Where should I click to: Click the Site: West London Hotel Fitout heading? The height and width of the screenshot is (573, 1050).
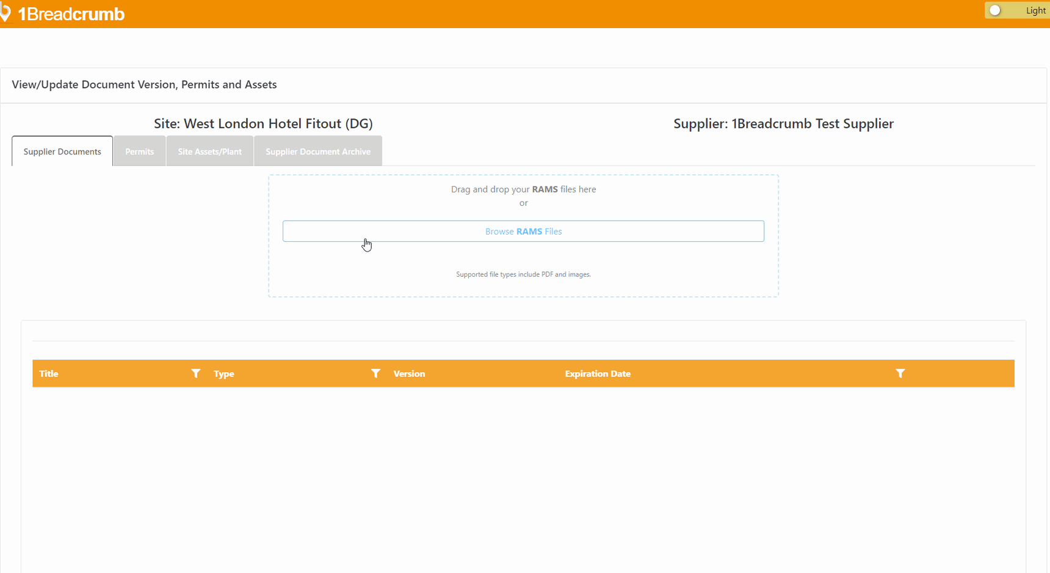tap(263, 123)
